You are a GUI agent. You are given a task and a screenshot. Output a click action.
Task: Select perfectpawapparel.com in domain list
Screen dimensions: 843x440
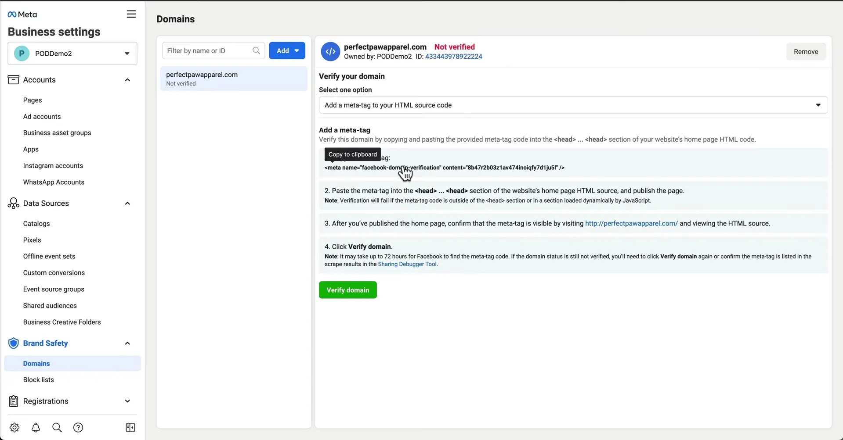click(234, 79)
